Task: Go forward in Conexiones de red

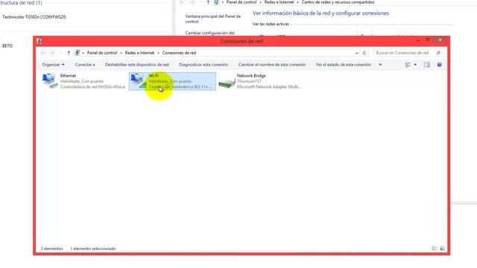Action: coord(53,53)
